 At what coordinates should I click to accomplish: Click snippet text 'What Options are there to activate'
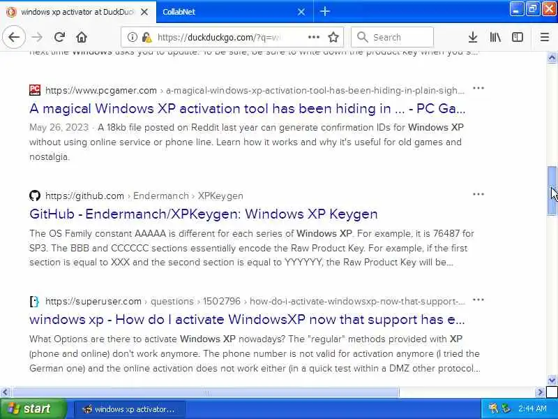tap(103, 339)
